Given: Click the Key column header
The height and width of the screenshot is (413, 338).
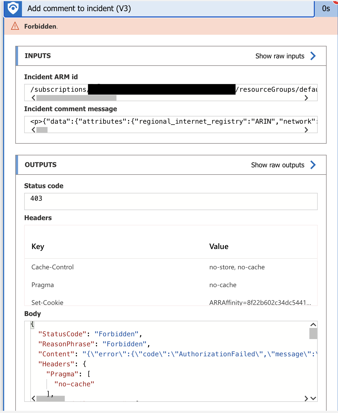Looking at the screenshot, I should pyautogui.click(x=38, y=247).
